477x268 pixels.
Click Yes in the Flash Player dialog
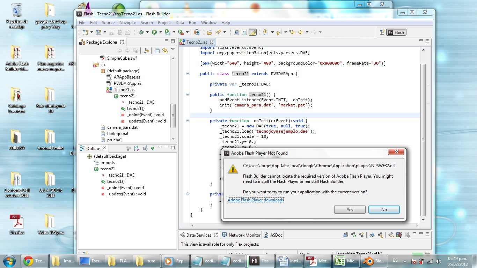click(x=350, y=209)
